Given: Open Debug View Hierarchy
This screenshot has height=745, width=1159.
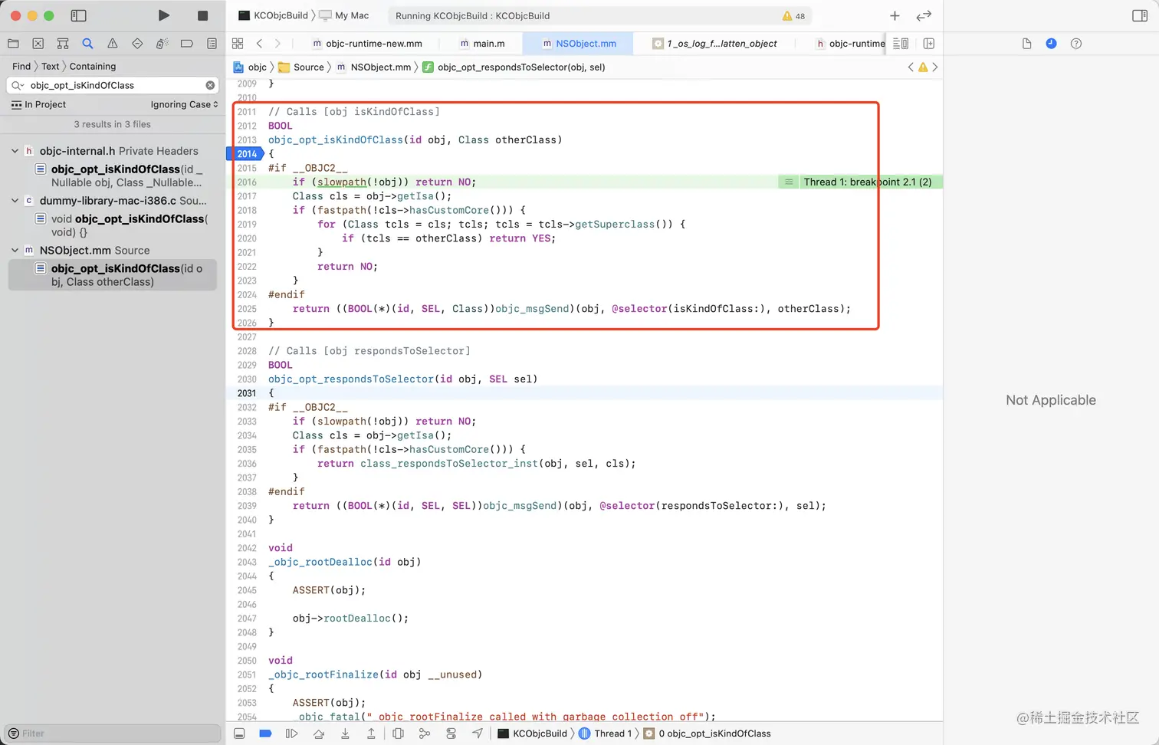Looking at the screenshot, I should pyautogui.click(x=398, y=734).
